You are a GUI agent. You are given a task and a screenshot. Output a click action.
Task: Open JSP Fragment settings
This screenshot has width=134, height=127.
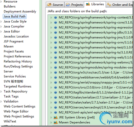13,41
